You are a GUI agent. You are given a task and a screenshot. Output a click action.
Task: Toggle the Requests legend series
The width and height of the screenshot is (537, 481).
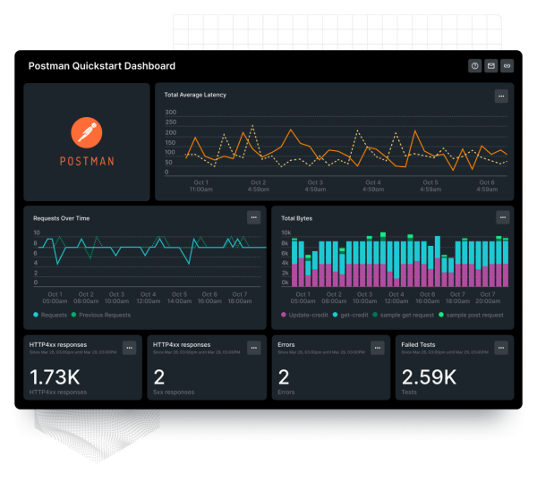(50, 315)
